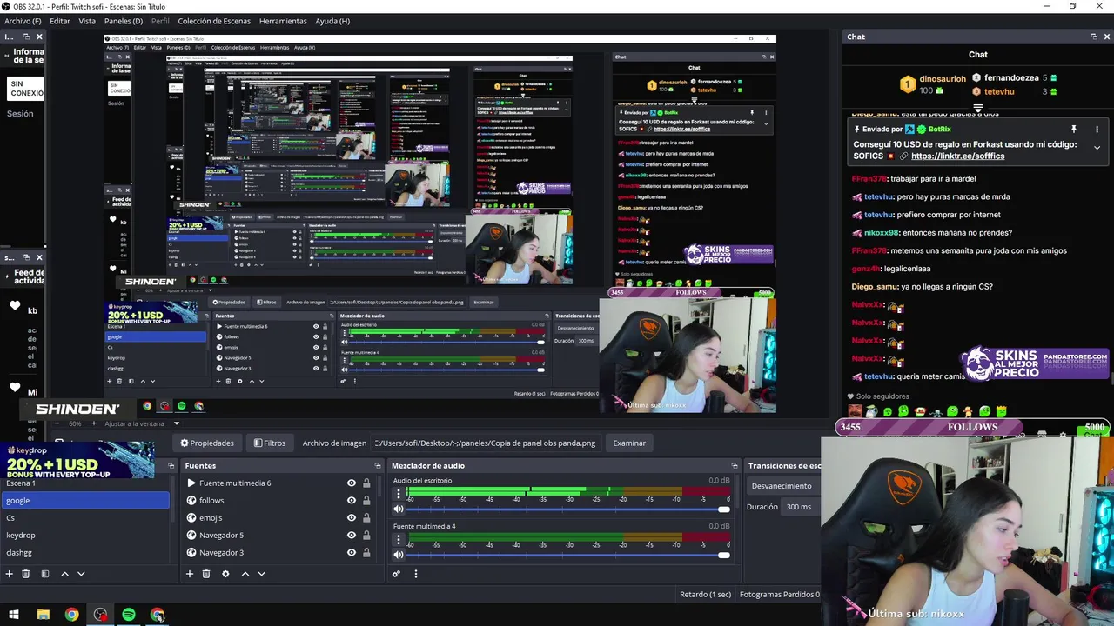Toggle lock on Navegador 5 source

366,536
